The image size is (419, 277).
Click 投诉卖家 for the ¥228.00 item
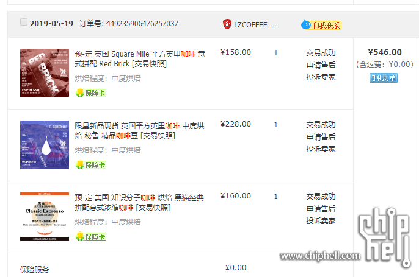321,149
